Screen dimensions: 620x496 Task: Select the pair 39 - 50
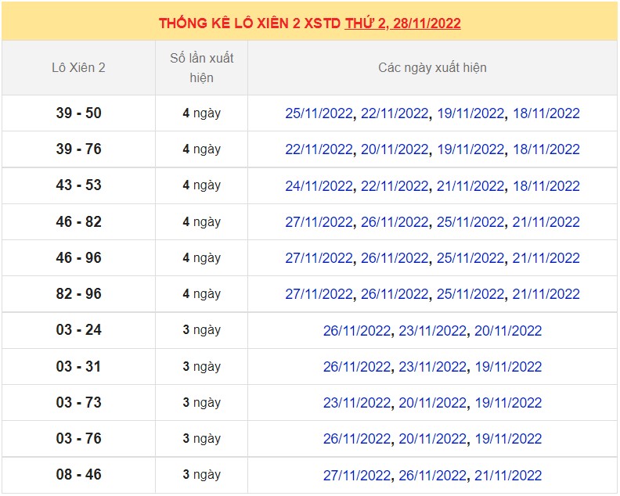pyautogui.click(x=79, y=113)
